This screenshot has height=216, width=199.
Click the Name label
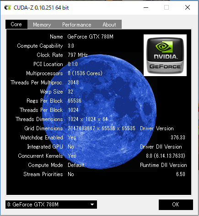56,37
